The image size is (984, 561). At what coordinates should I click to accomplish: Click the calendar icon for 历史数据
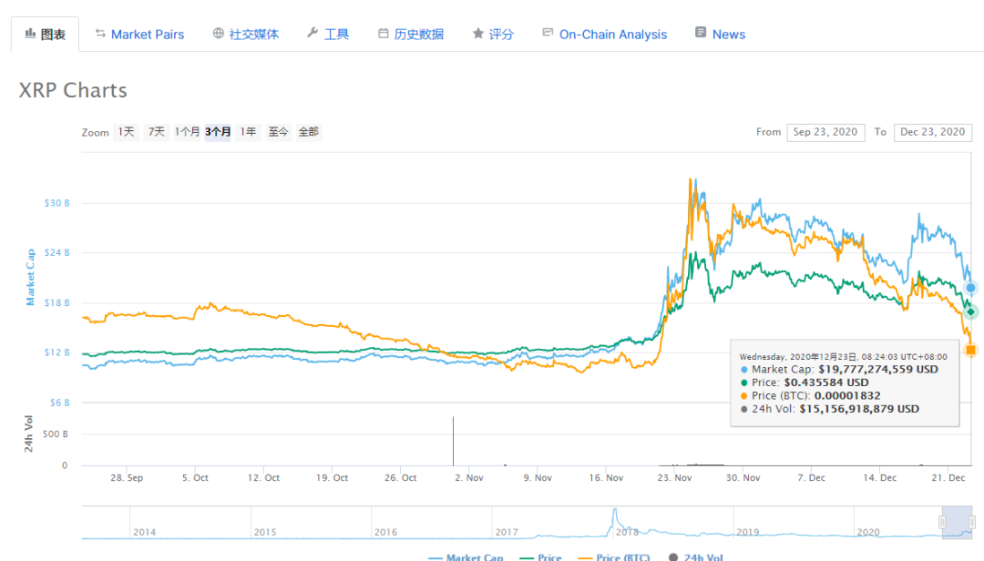[384, 34]
